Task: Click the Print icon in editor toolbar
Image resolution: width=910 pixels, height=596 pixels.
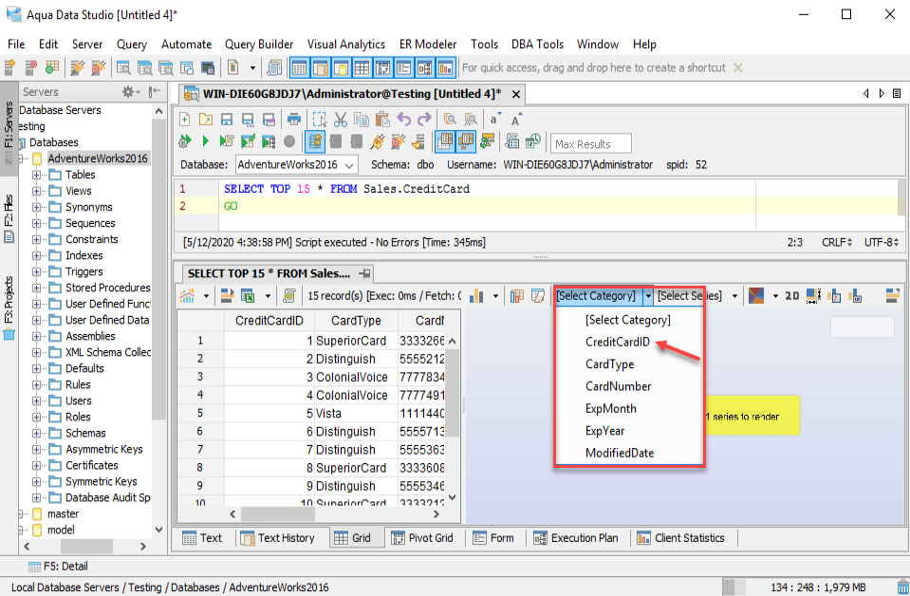Action: pyautogui.click(x=295, y=120)
